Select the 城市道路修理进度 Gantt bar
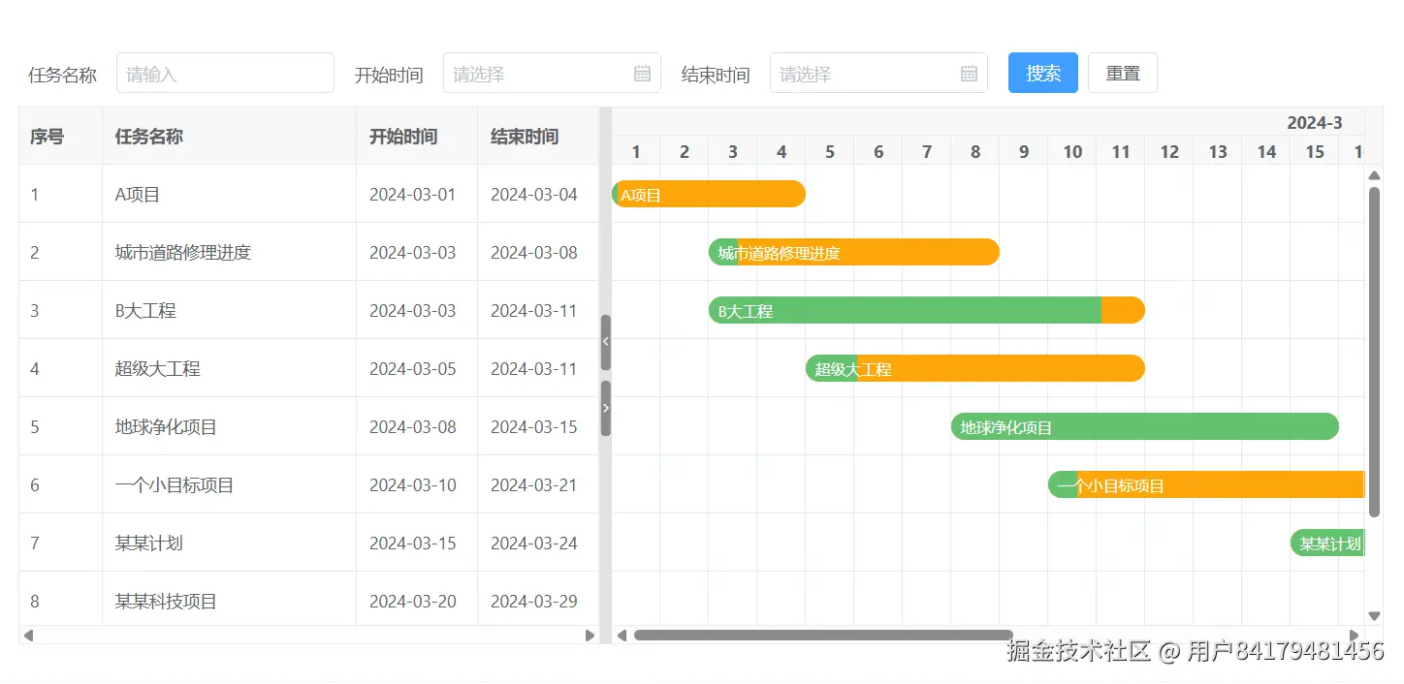The width and height of the screenshot is (1404, 684). point(854,252)
